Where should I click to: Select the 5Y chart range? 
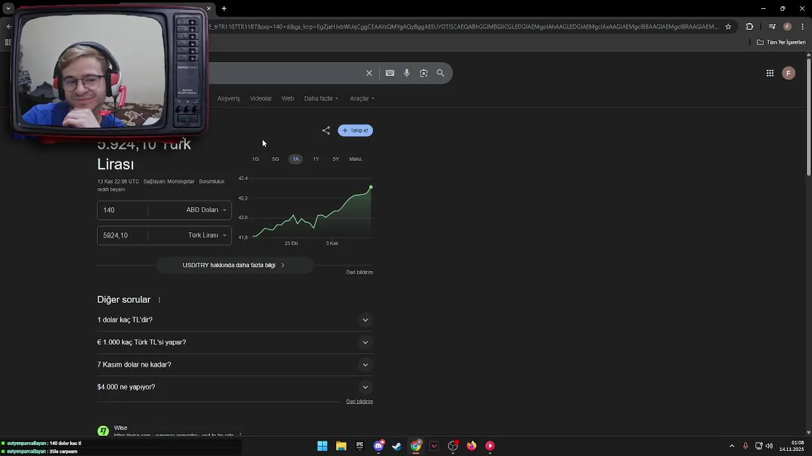click(336, 159)
